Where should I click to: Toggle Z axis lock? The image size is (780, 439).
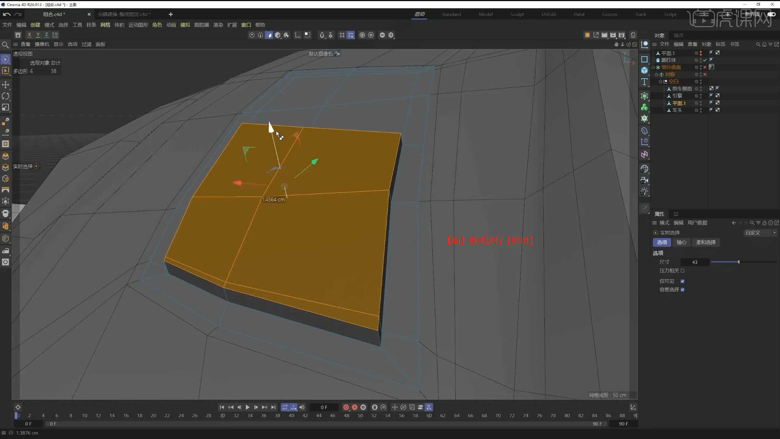pos(46,35)
